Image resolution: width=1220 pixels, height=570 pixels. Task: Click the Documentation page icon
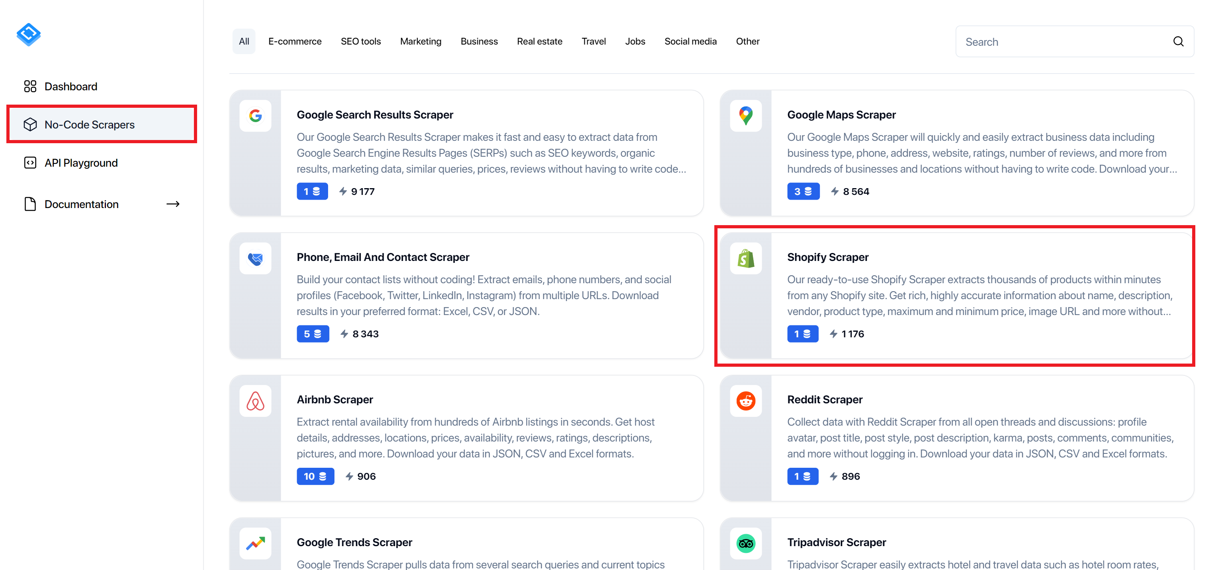pos(30,204)
